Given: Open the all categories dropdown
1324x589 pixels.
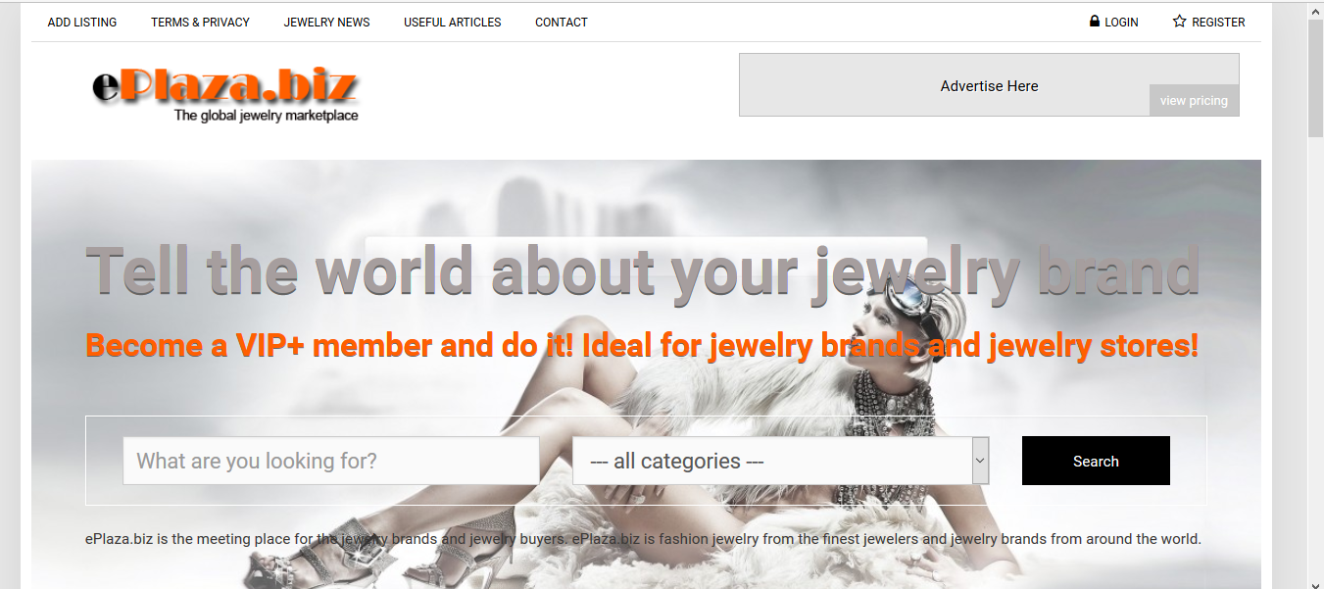Looking at the screenshot, I should point(780,461).
